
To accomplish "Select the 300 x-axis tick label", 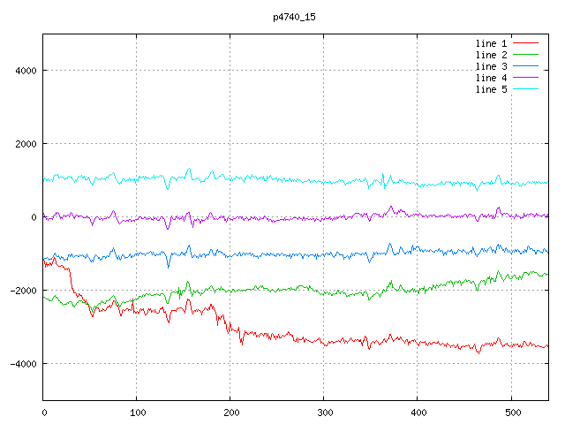I will coord(324,412).
